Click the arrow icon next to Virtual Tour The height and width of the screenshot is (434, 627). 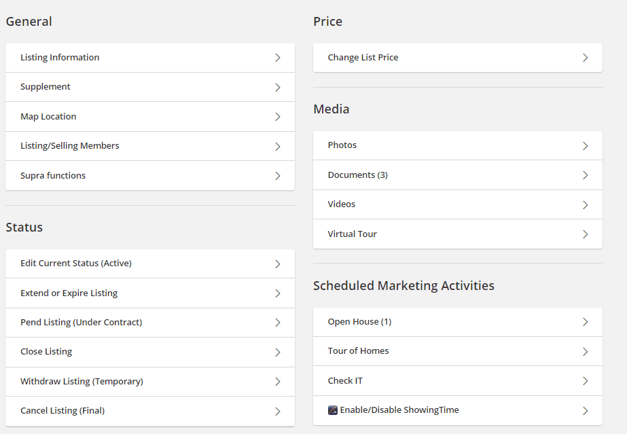[585, 234]
